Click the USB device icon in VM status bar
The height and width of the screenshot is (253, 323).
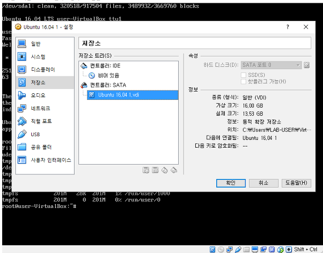tap(238, 250)
